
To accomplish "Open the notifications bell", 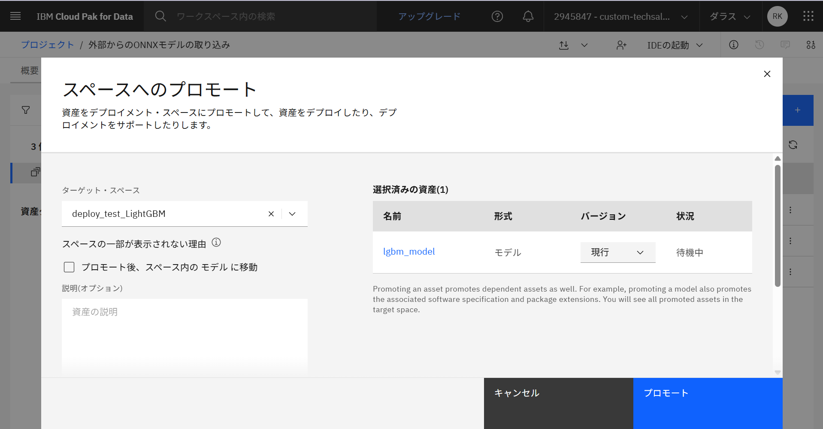I will (528, 16).
